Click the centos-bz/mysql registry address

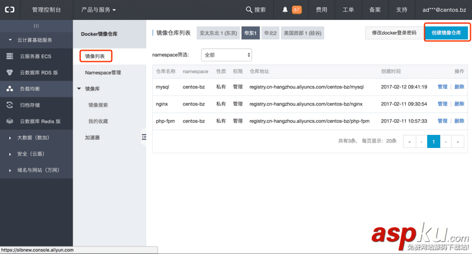click(306, 87)
